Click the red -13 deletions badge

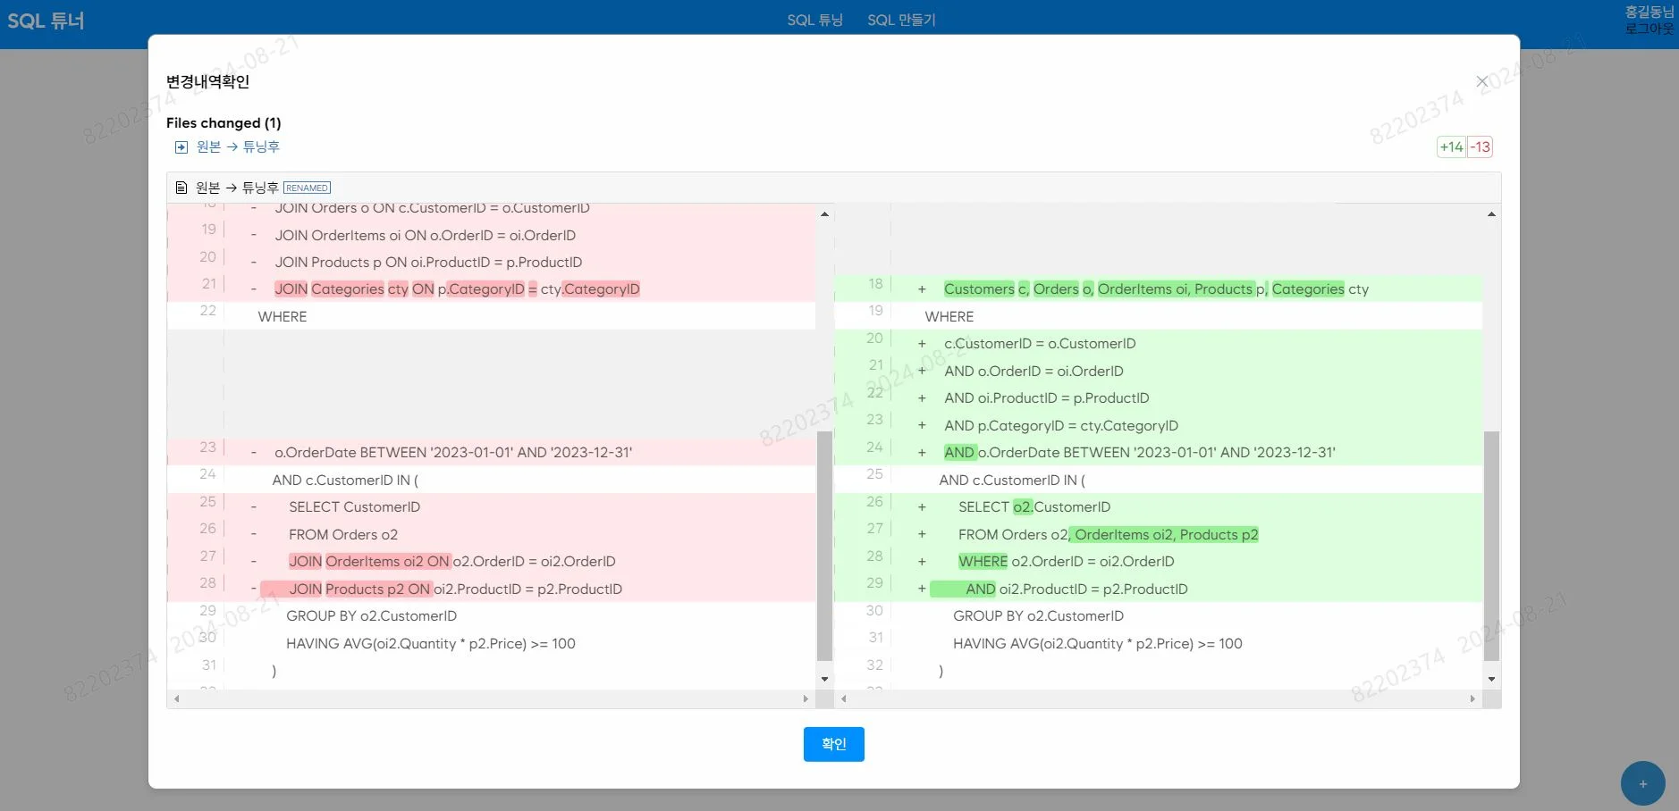[1481, 146]
